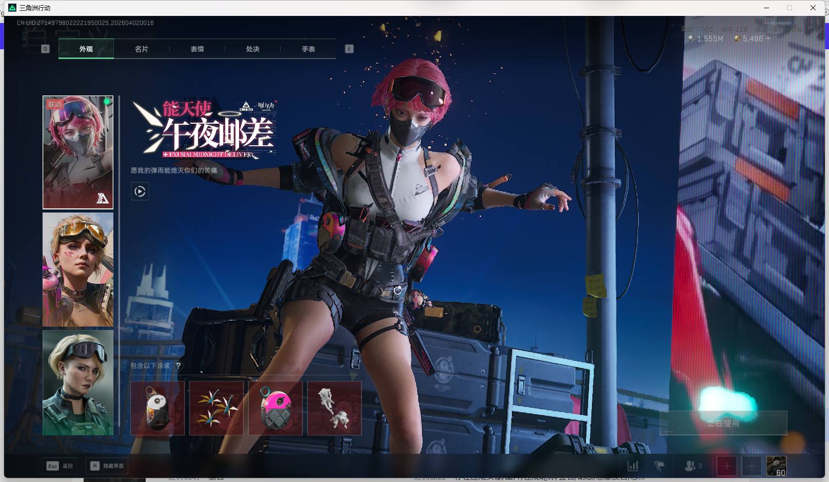Click the 1.555M currency balance

pos(706,38)
